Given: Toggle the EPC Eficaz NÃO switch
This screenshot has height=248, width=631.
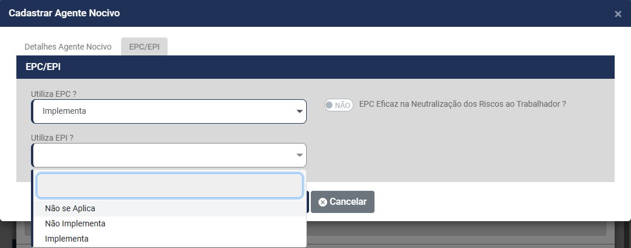Looking at the screenshot, I should tap(339, 105).
